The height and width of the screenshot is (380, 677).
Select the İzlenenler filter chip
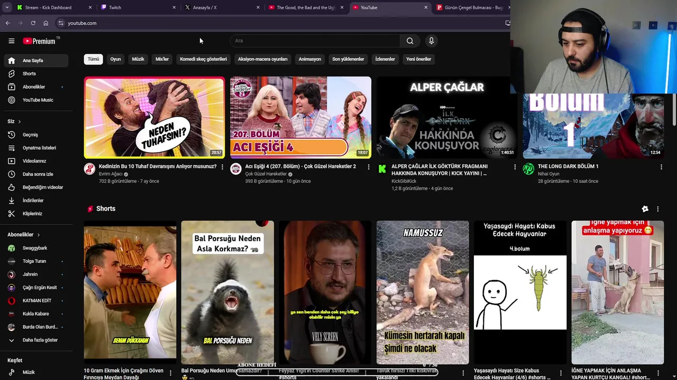coord(385,59)
